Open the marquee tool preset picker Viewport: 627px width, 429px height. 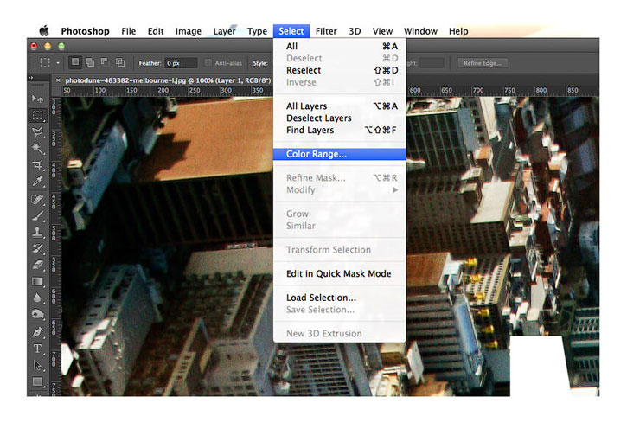pos(58,63)
